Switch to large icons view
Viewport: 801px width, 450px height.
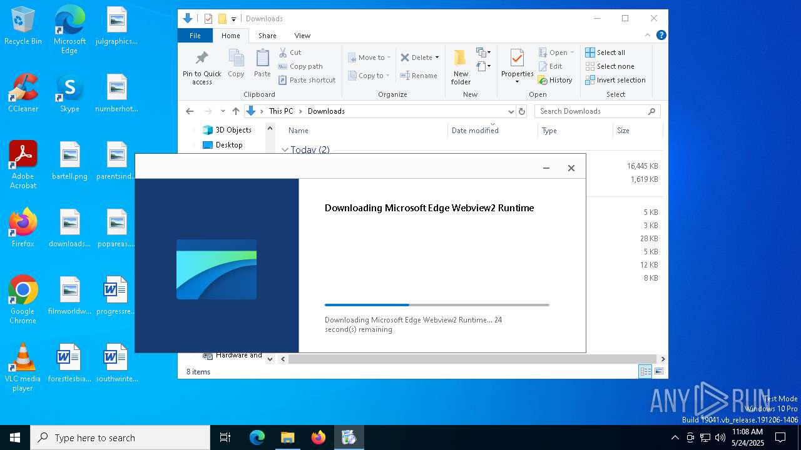(x=658, y=371)
